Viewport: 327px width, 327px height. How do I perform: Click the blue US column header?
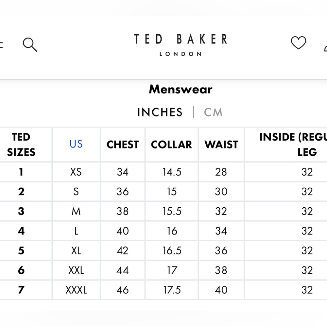point(76,144)
